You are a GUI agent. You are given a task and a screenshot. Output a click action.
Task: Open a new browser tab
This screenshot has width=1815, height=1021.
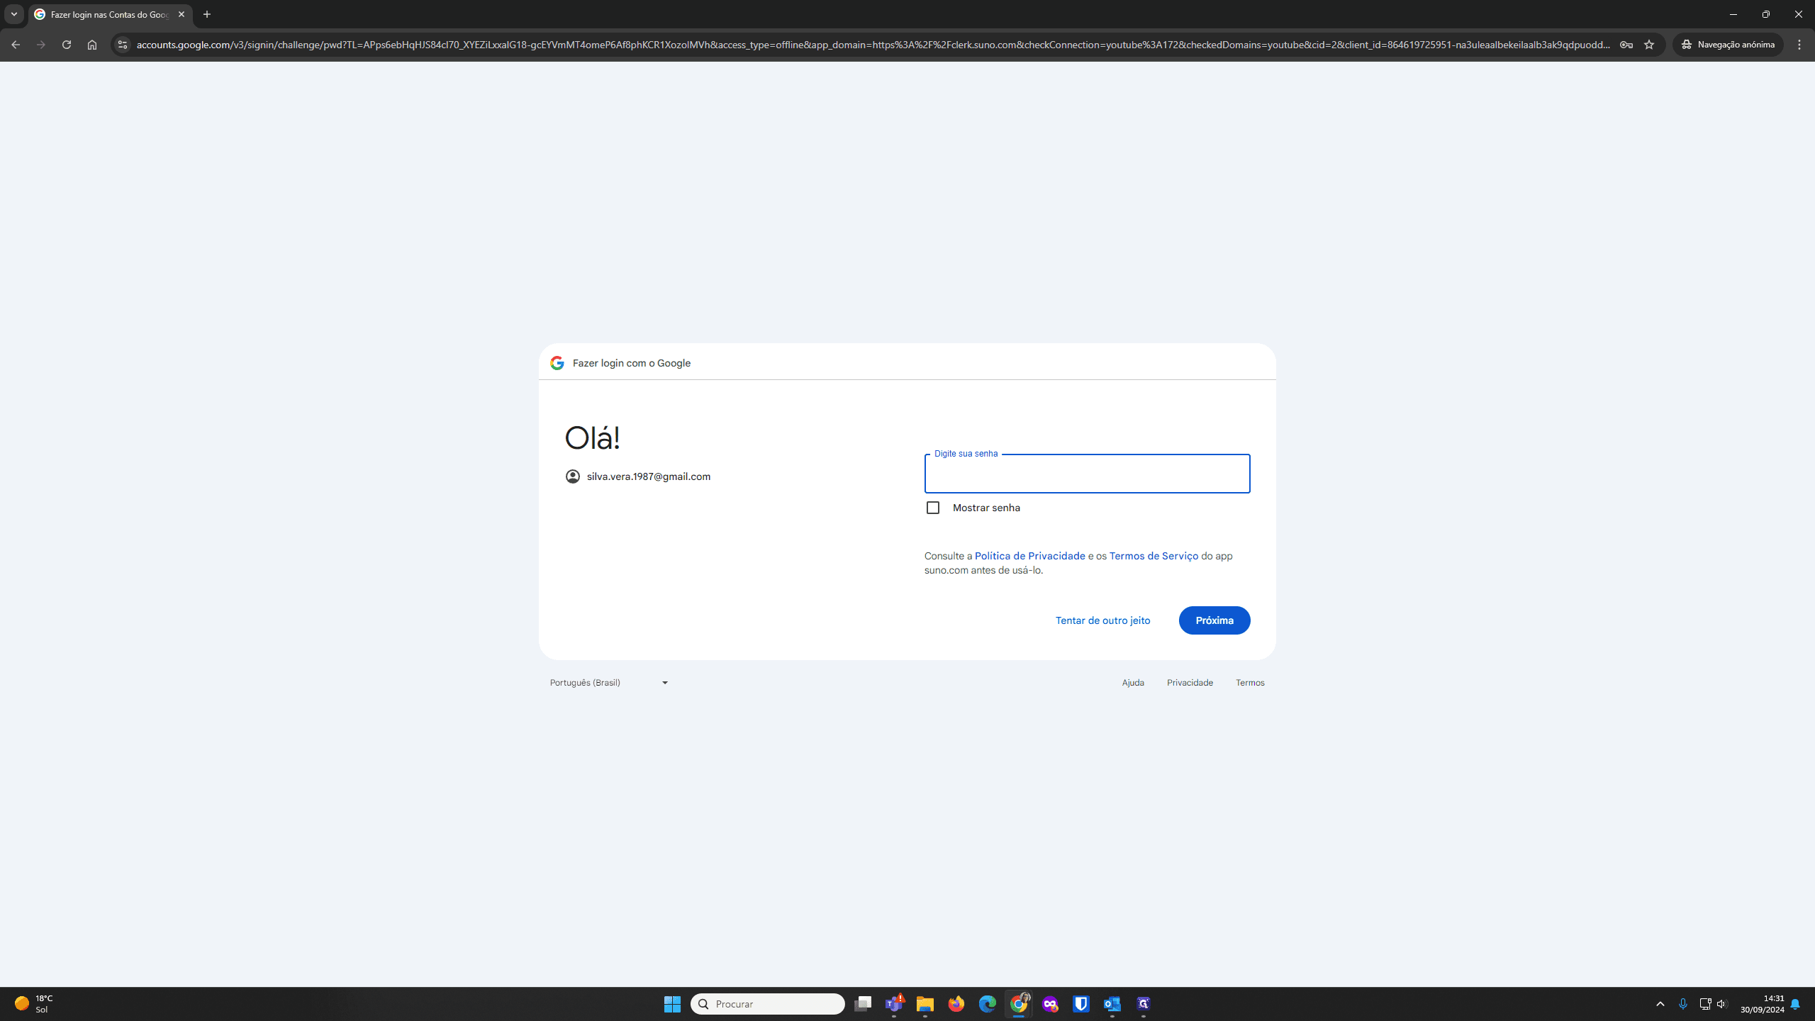pos(207,14)
